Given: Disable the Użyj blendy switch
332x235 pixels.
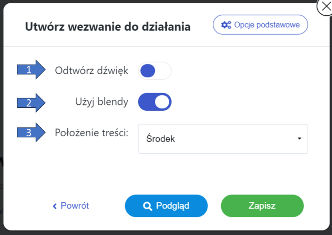Looking at the screenshot, I should [155, 102].
